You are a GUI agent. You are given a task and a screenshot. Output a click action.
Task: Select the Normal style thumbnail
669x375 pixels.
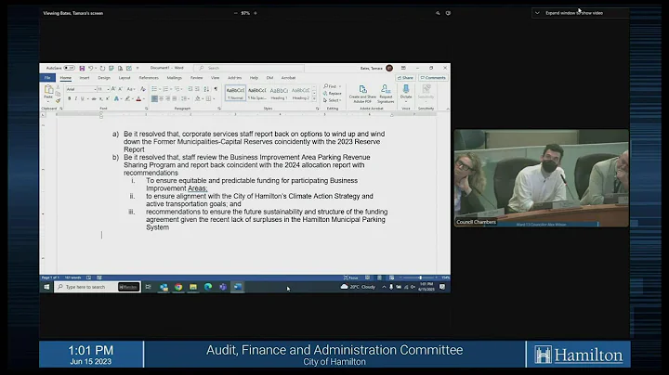pyautogui.click(x=235, y=93)
